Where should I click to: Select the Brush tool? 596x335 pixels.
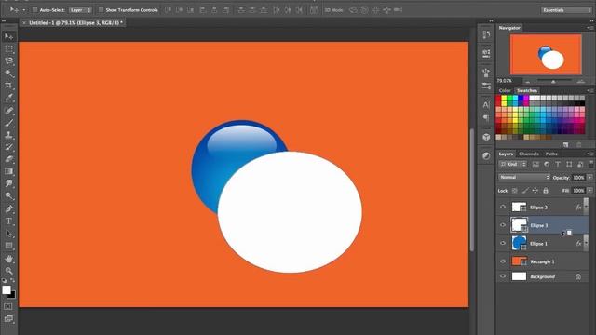(8, 123)
